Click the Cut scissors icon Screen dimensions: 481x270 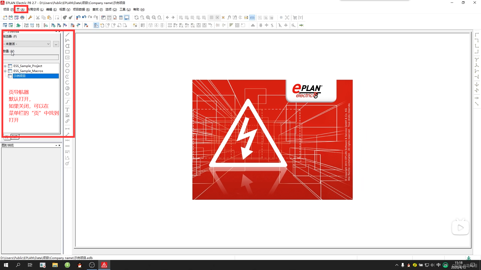[38, 17]
